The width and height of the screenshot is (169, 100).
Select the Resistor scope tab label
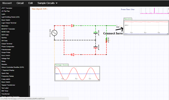[x=128, y=19]
